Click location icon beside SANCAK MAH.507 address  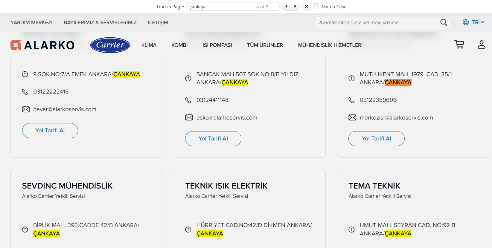[188, 78]
